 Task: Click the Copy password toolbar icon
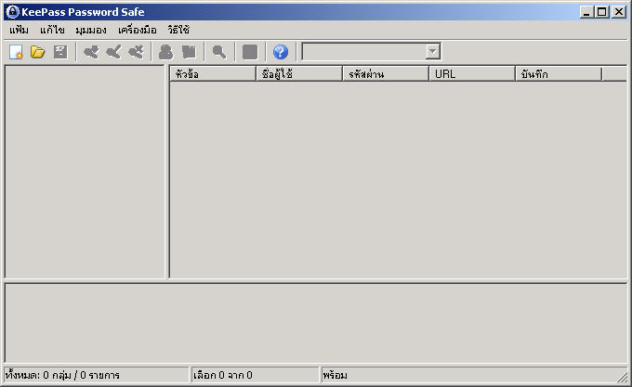click(x=189, y=52)
